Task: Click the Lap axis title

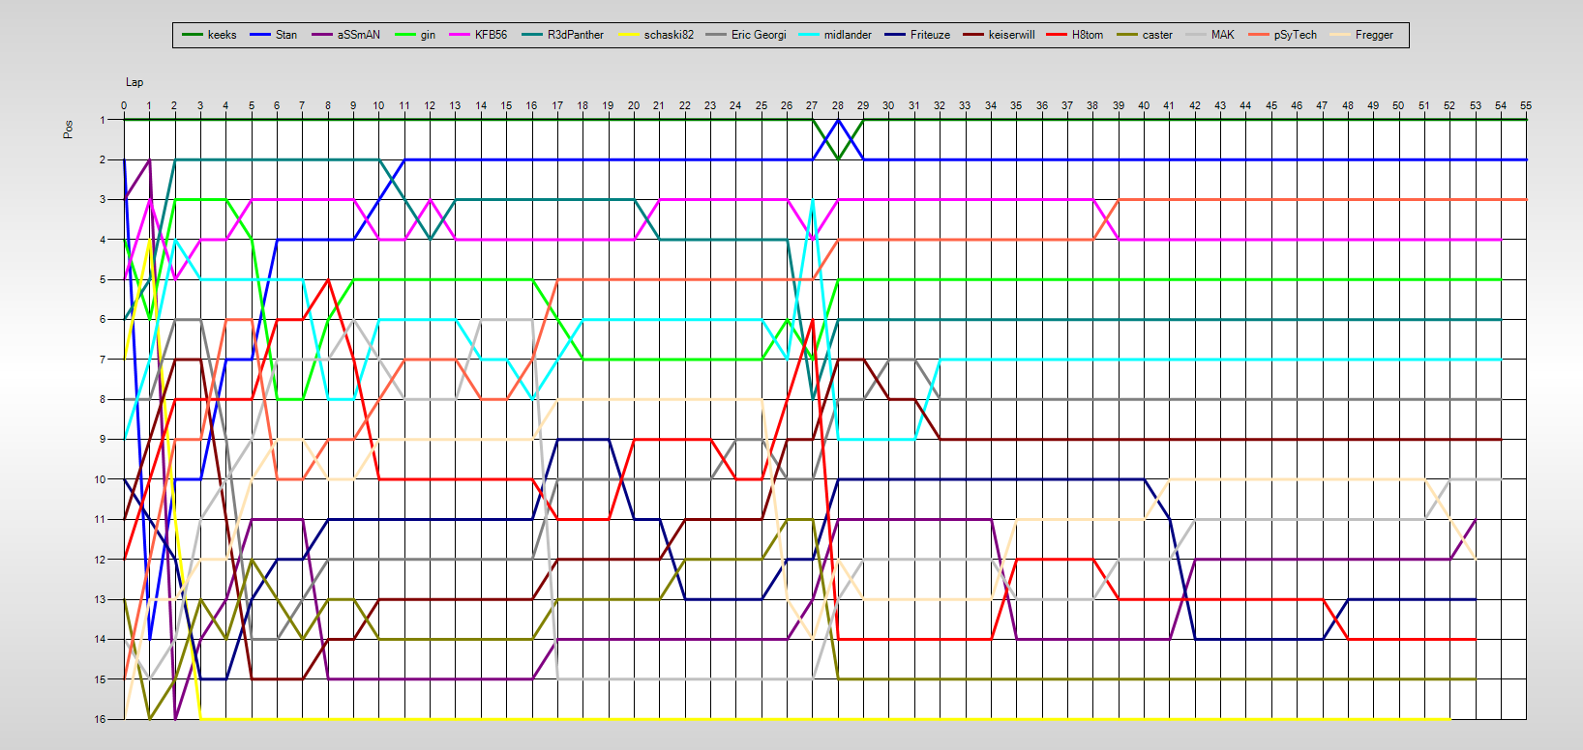Action: (134, 82)
